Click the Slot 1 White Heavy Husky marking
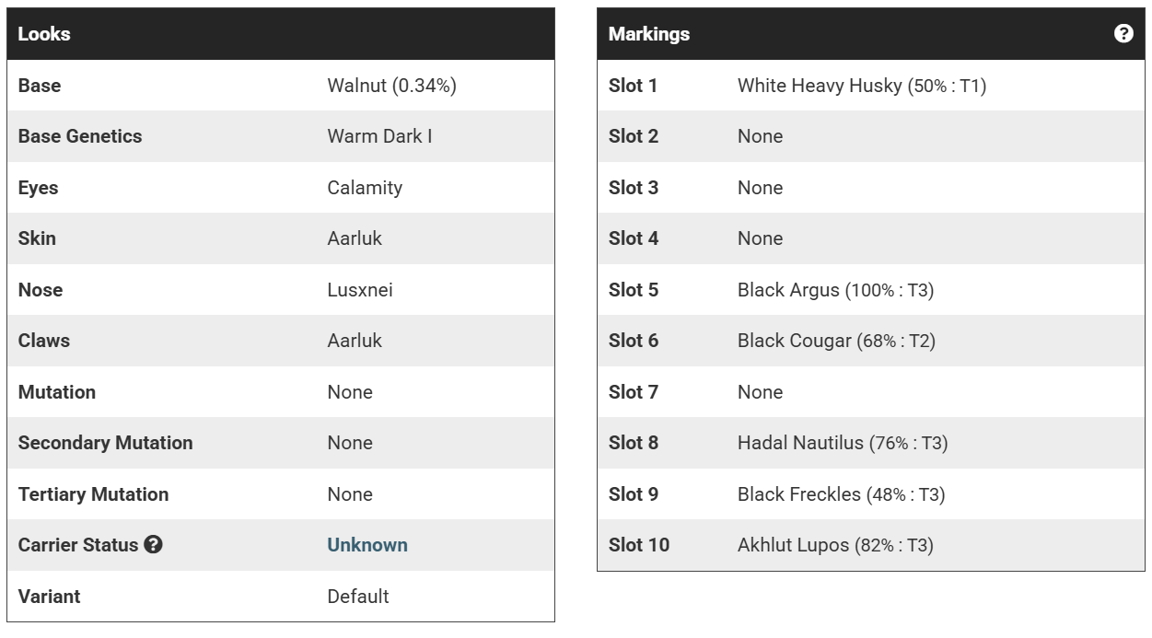1152x638 pixels. pos(861,86)
